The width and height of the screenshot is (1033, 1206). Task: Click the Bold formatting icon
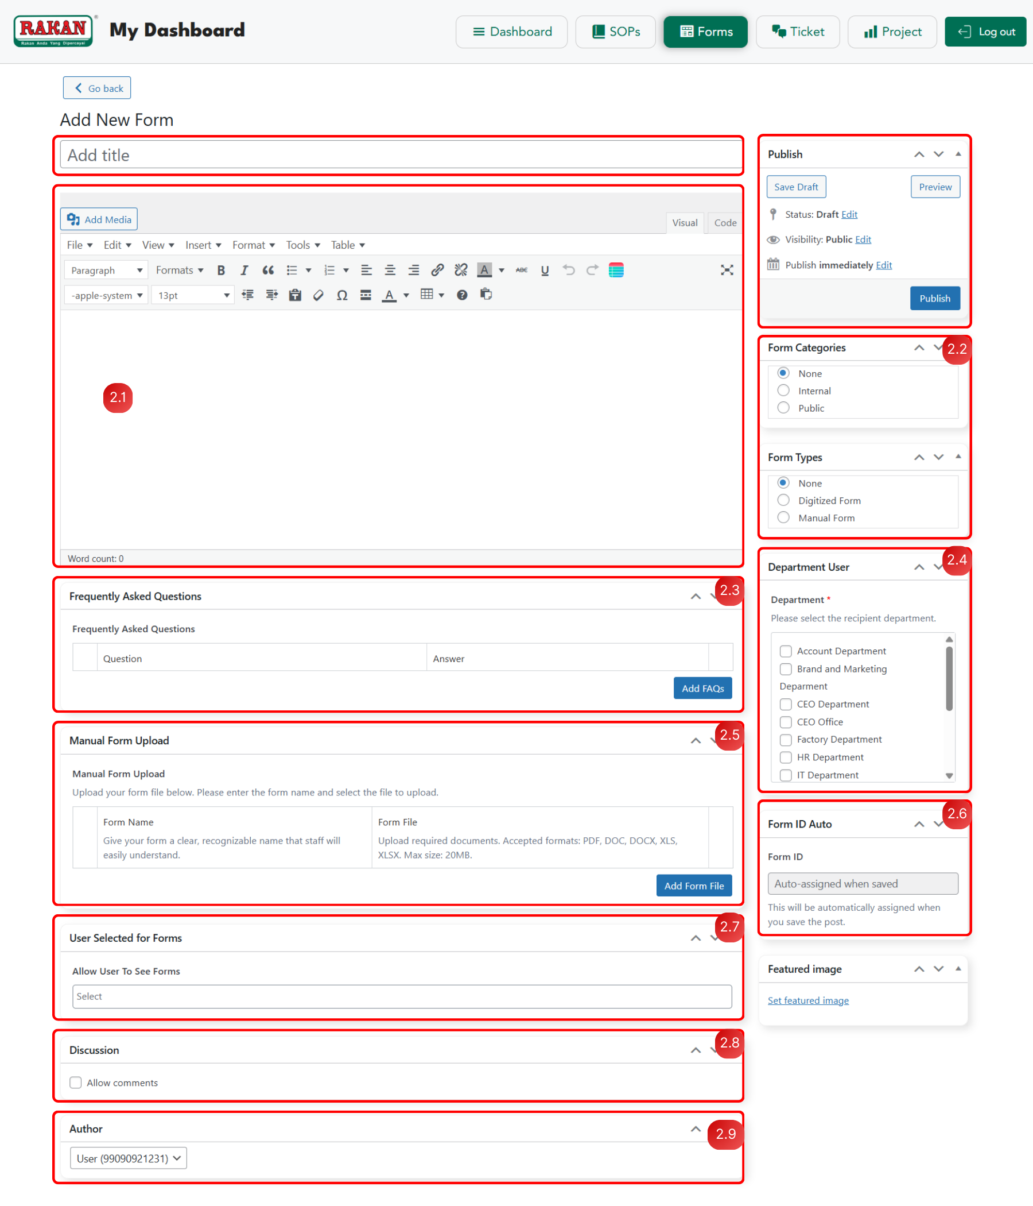click(221, 270)
